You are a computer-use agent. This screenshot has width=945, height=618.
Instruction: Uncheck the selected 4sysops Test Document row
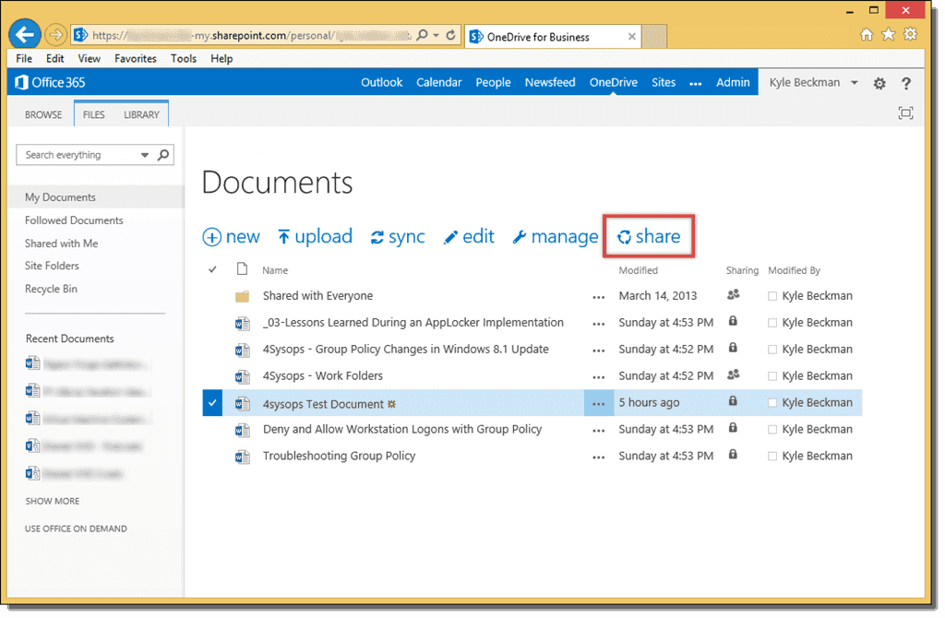[212, 402]
